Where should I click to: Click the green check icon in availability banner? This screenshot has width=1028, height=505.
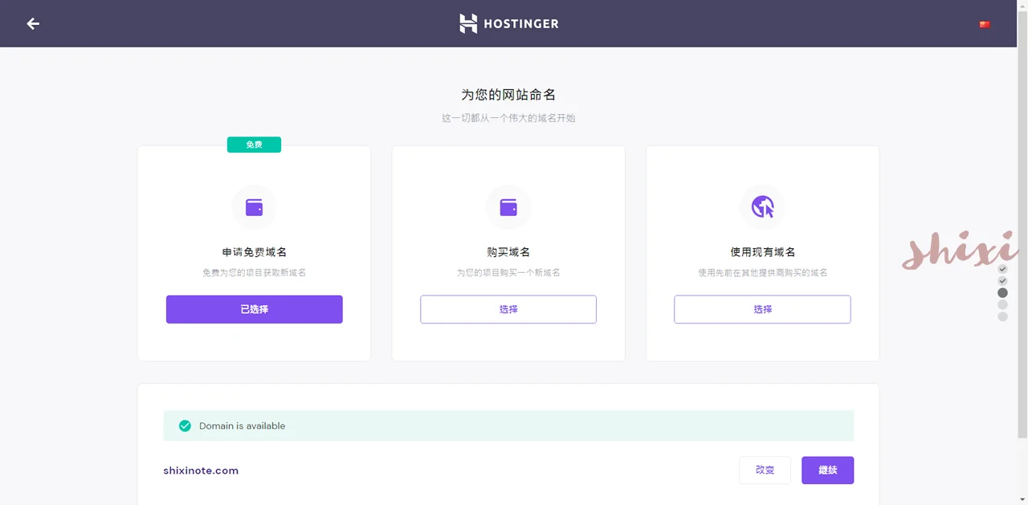tap(185, 426)
